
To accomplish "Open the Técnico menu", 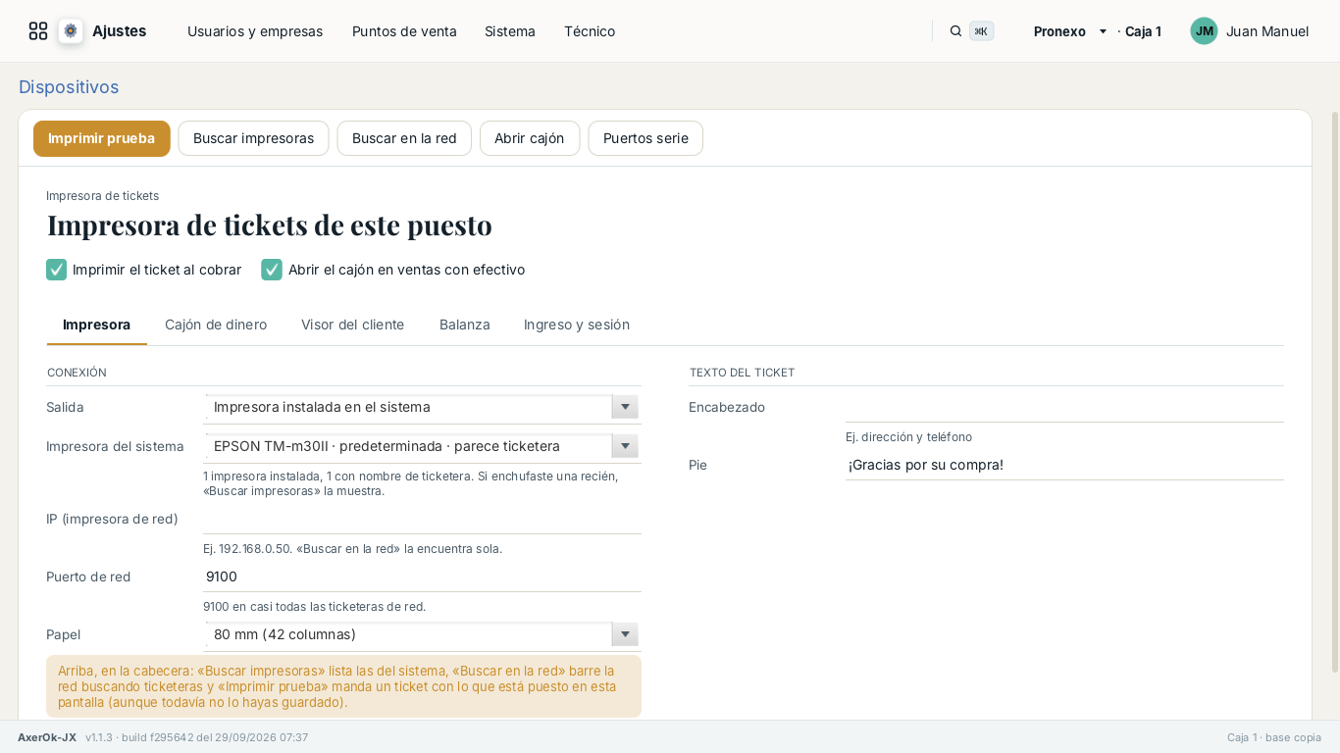I will pos(590,31).
